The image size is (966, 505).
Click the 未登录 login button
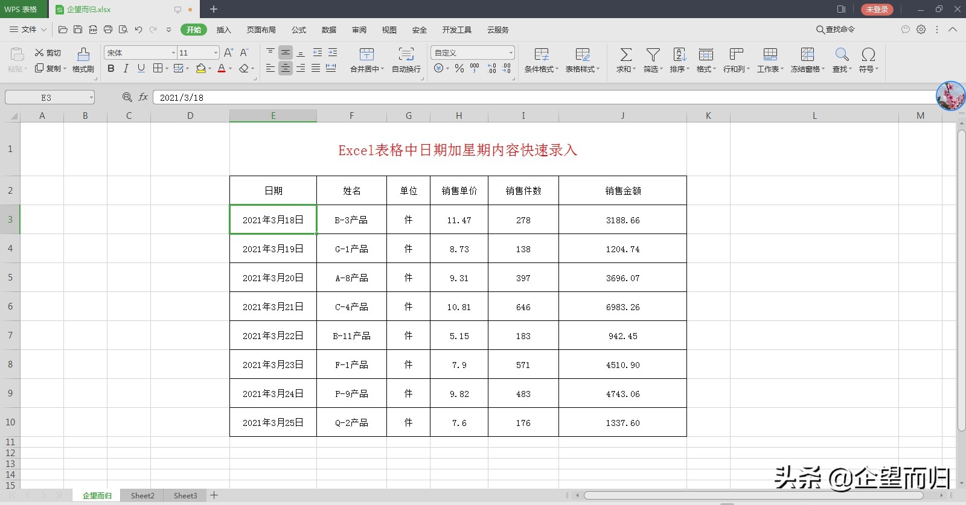click(877, 10)
